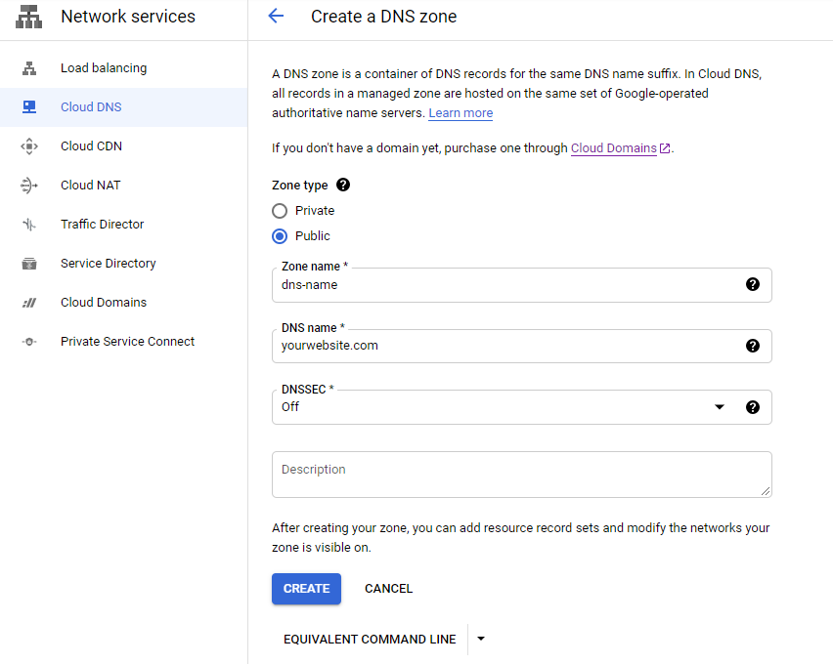Click inside the Description field

[x=522, y=472]
